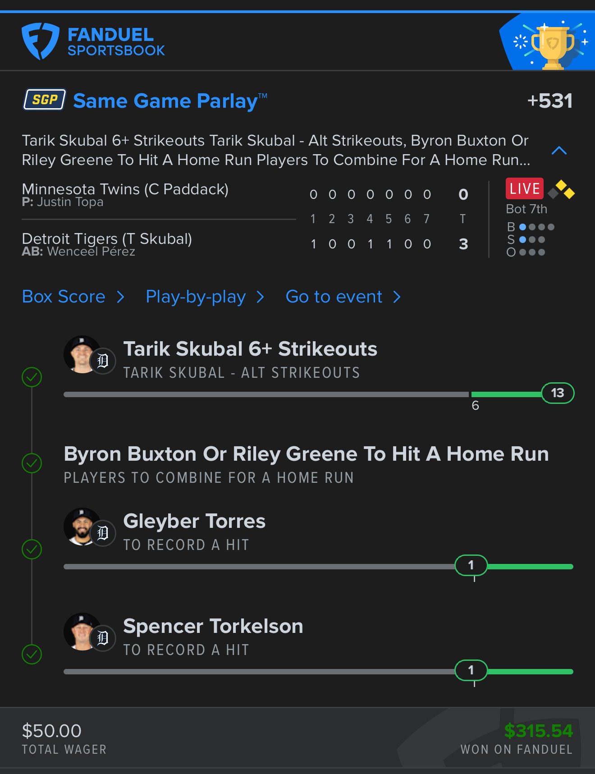Image resolution: width=595 pixels, height=774 pixels.
Task: Tap the green check beside Skubal strikeouts
Action: 32,377
